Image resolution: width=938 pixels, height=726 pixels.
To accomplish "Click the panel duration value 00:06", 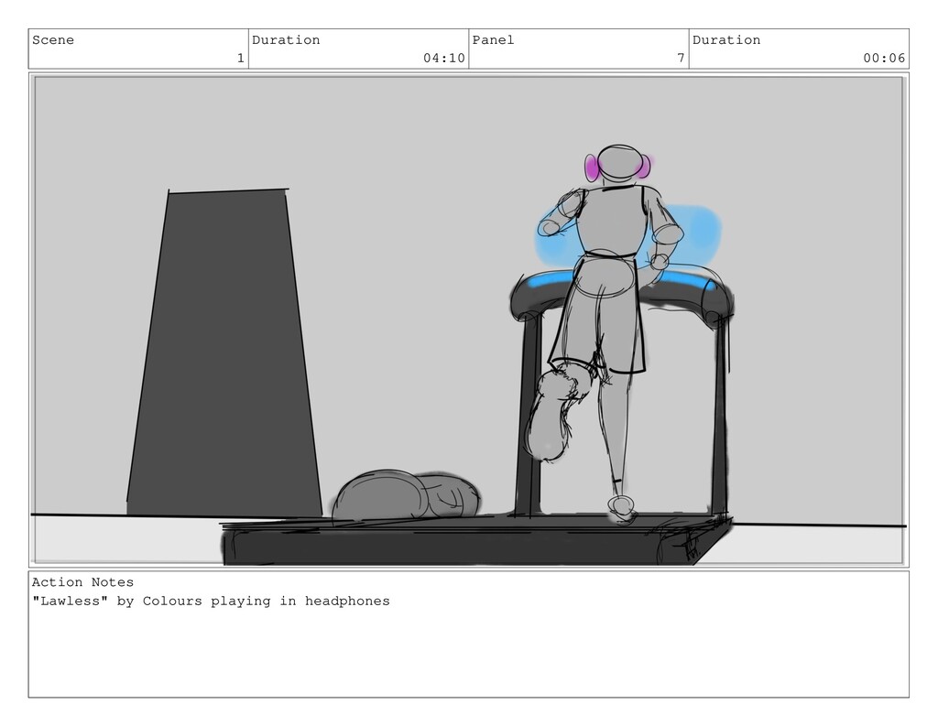I will click(x=884, y=58).
